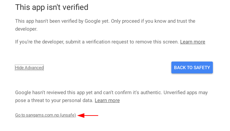230x131 pixels.
Task: Click "Unverified apps may" text in lower paragraph
Action: pos(186,92)
